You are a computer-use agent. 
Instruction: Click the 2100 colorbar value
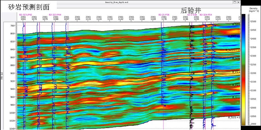tap(254, 91)
